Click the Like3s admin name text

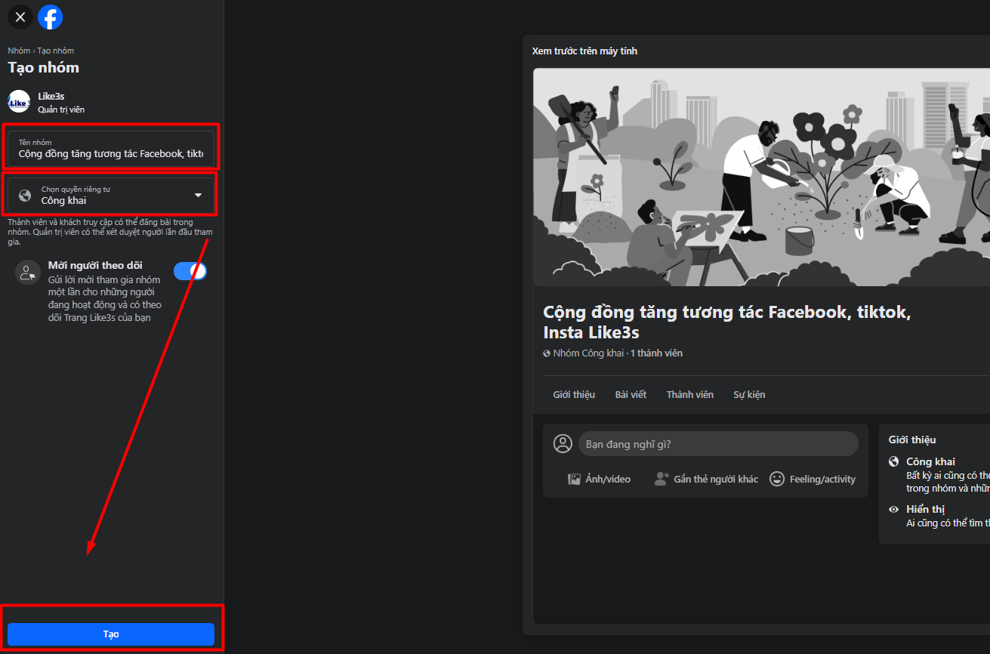[51, 97]
